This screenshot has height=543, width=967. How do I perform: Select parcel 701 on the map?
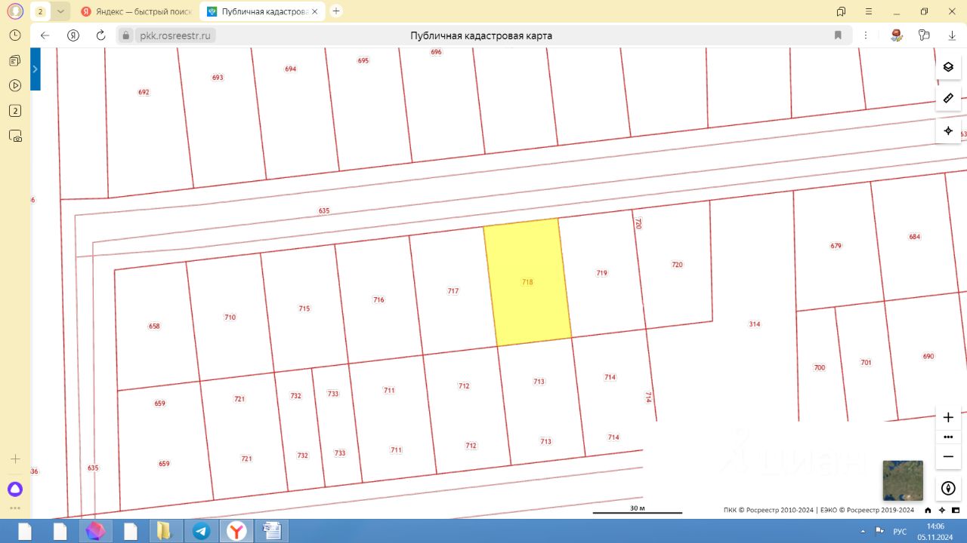pos(866,363)
